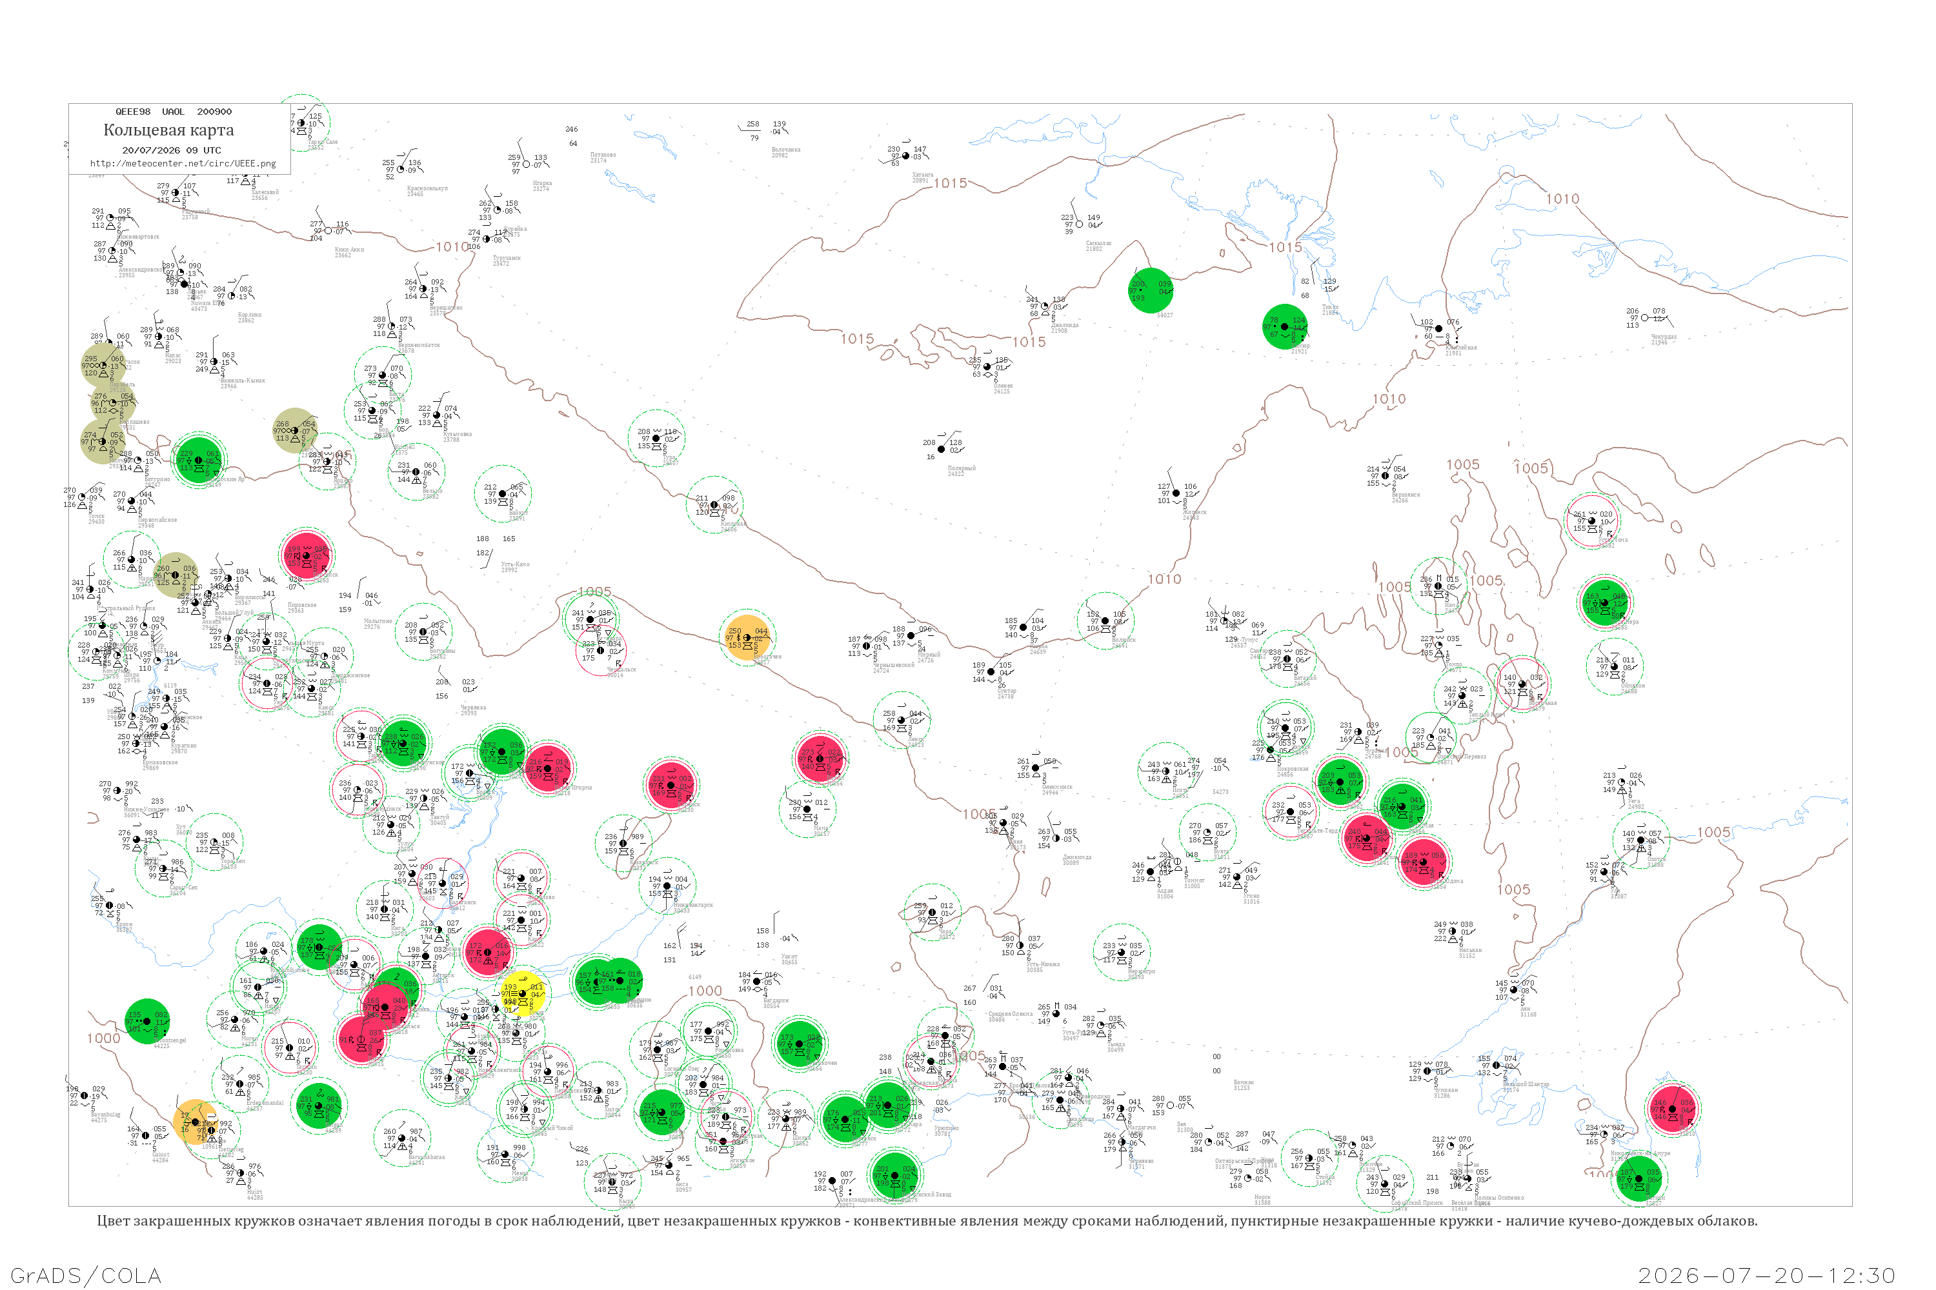1936x1290 pixels.
Task: Select the 'Джалинда' station label
Action: pos(1065,325)
